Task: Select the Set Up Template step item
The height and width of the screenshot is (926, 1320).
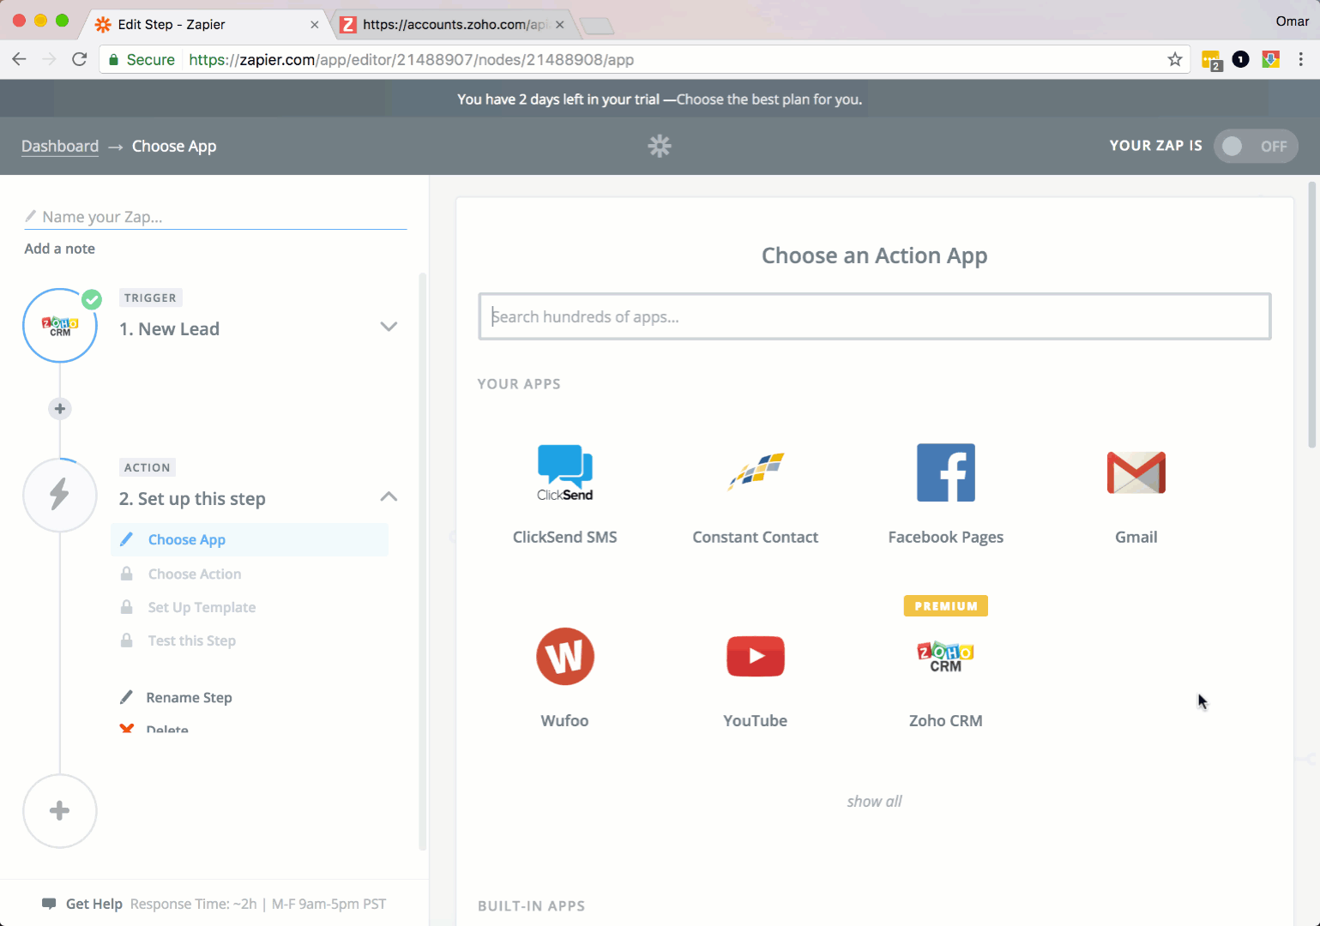Action: click(x=202, y=607)
